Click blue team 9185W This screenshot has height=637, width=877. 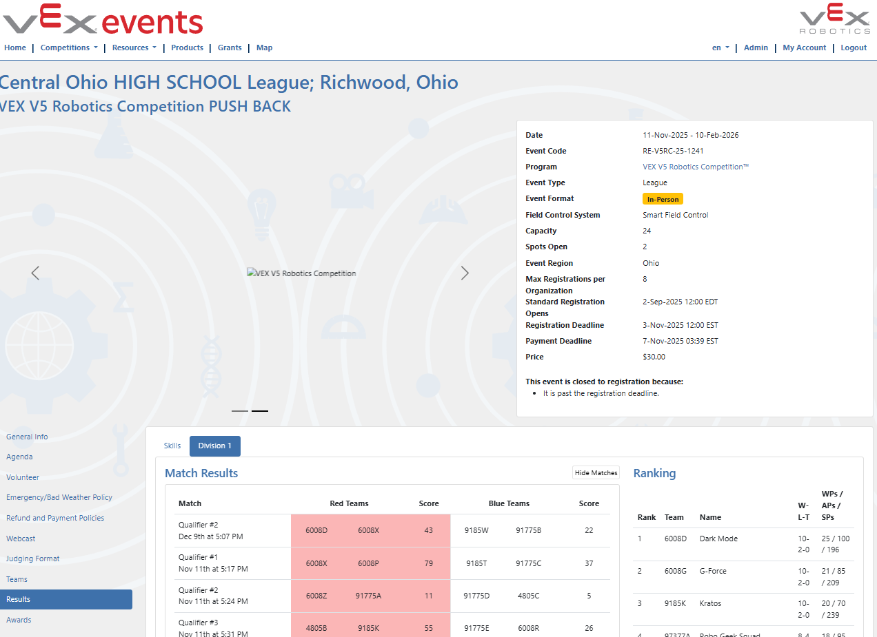[477, 530]
